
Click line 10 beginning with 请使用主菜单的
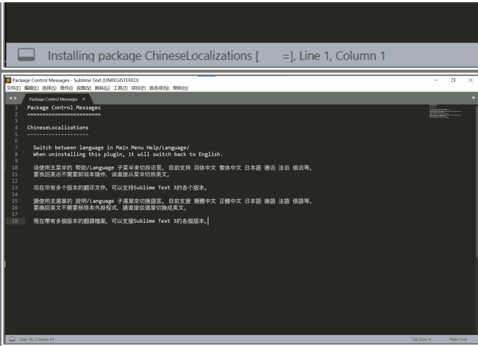click(x=173, y=167)
